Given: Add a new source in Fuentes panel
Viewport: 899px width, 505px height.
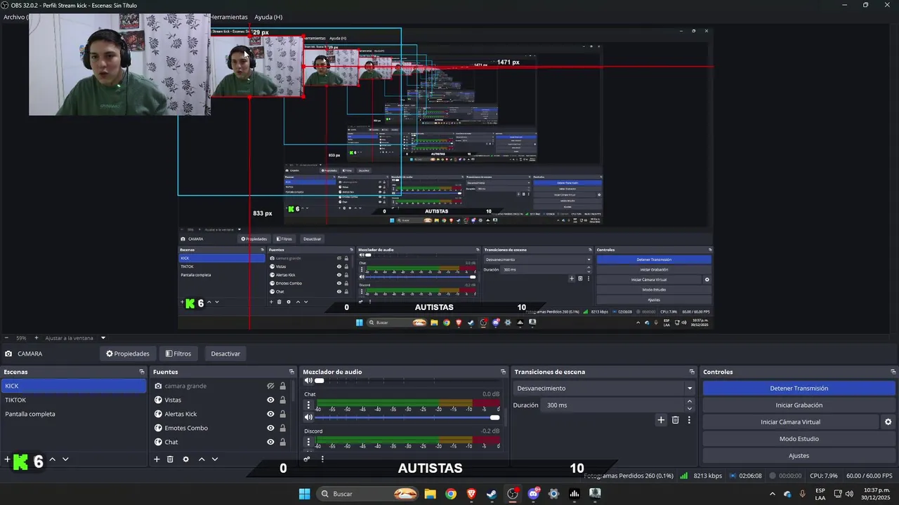Looking at the screenshot, I should click(157, 459).
